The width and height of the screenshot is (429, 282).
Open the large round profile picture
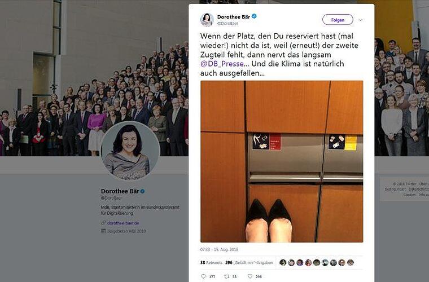pyautogui.click(x=130, y=151)
